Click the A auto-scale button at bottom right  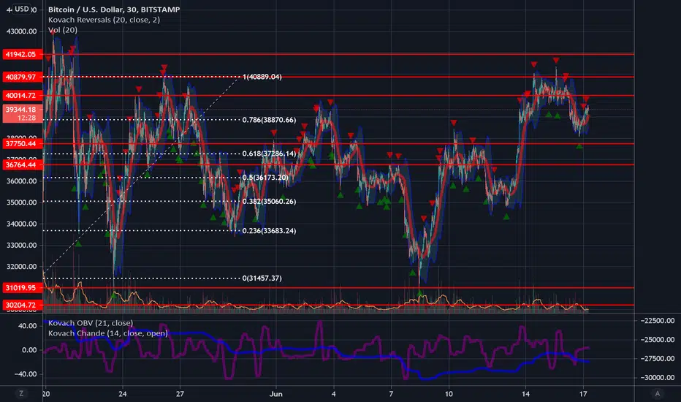657,393
